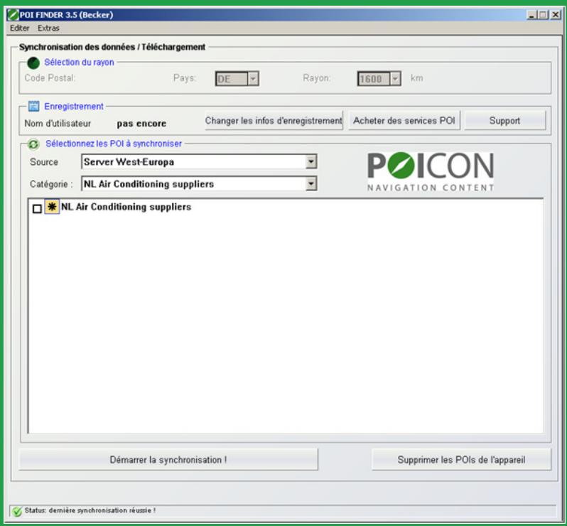This screenshot has height=526, width=567.
Task: Click the POI Finder app icon in title bar
Action: (13, 15)
